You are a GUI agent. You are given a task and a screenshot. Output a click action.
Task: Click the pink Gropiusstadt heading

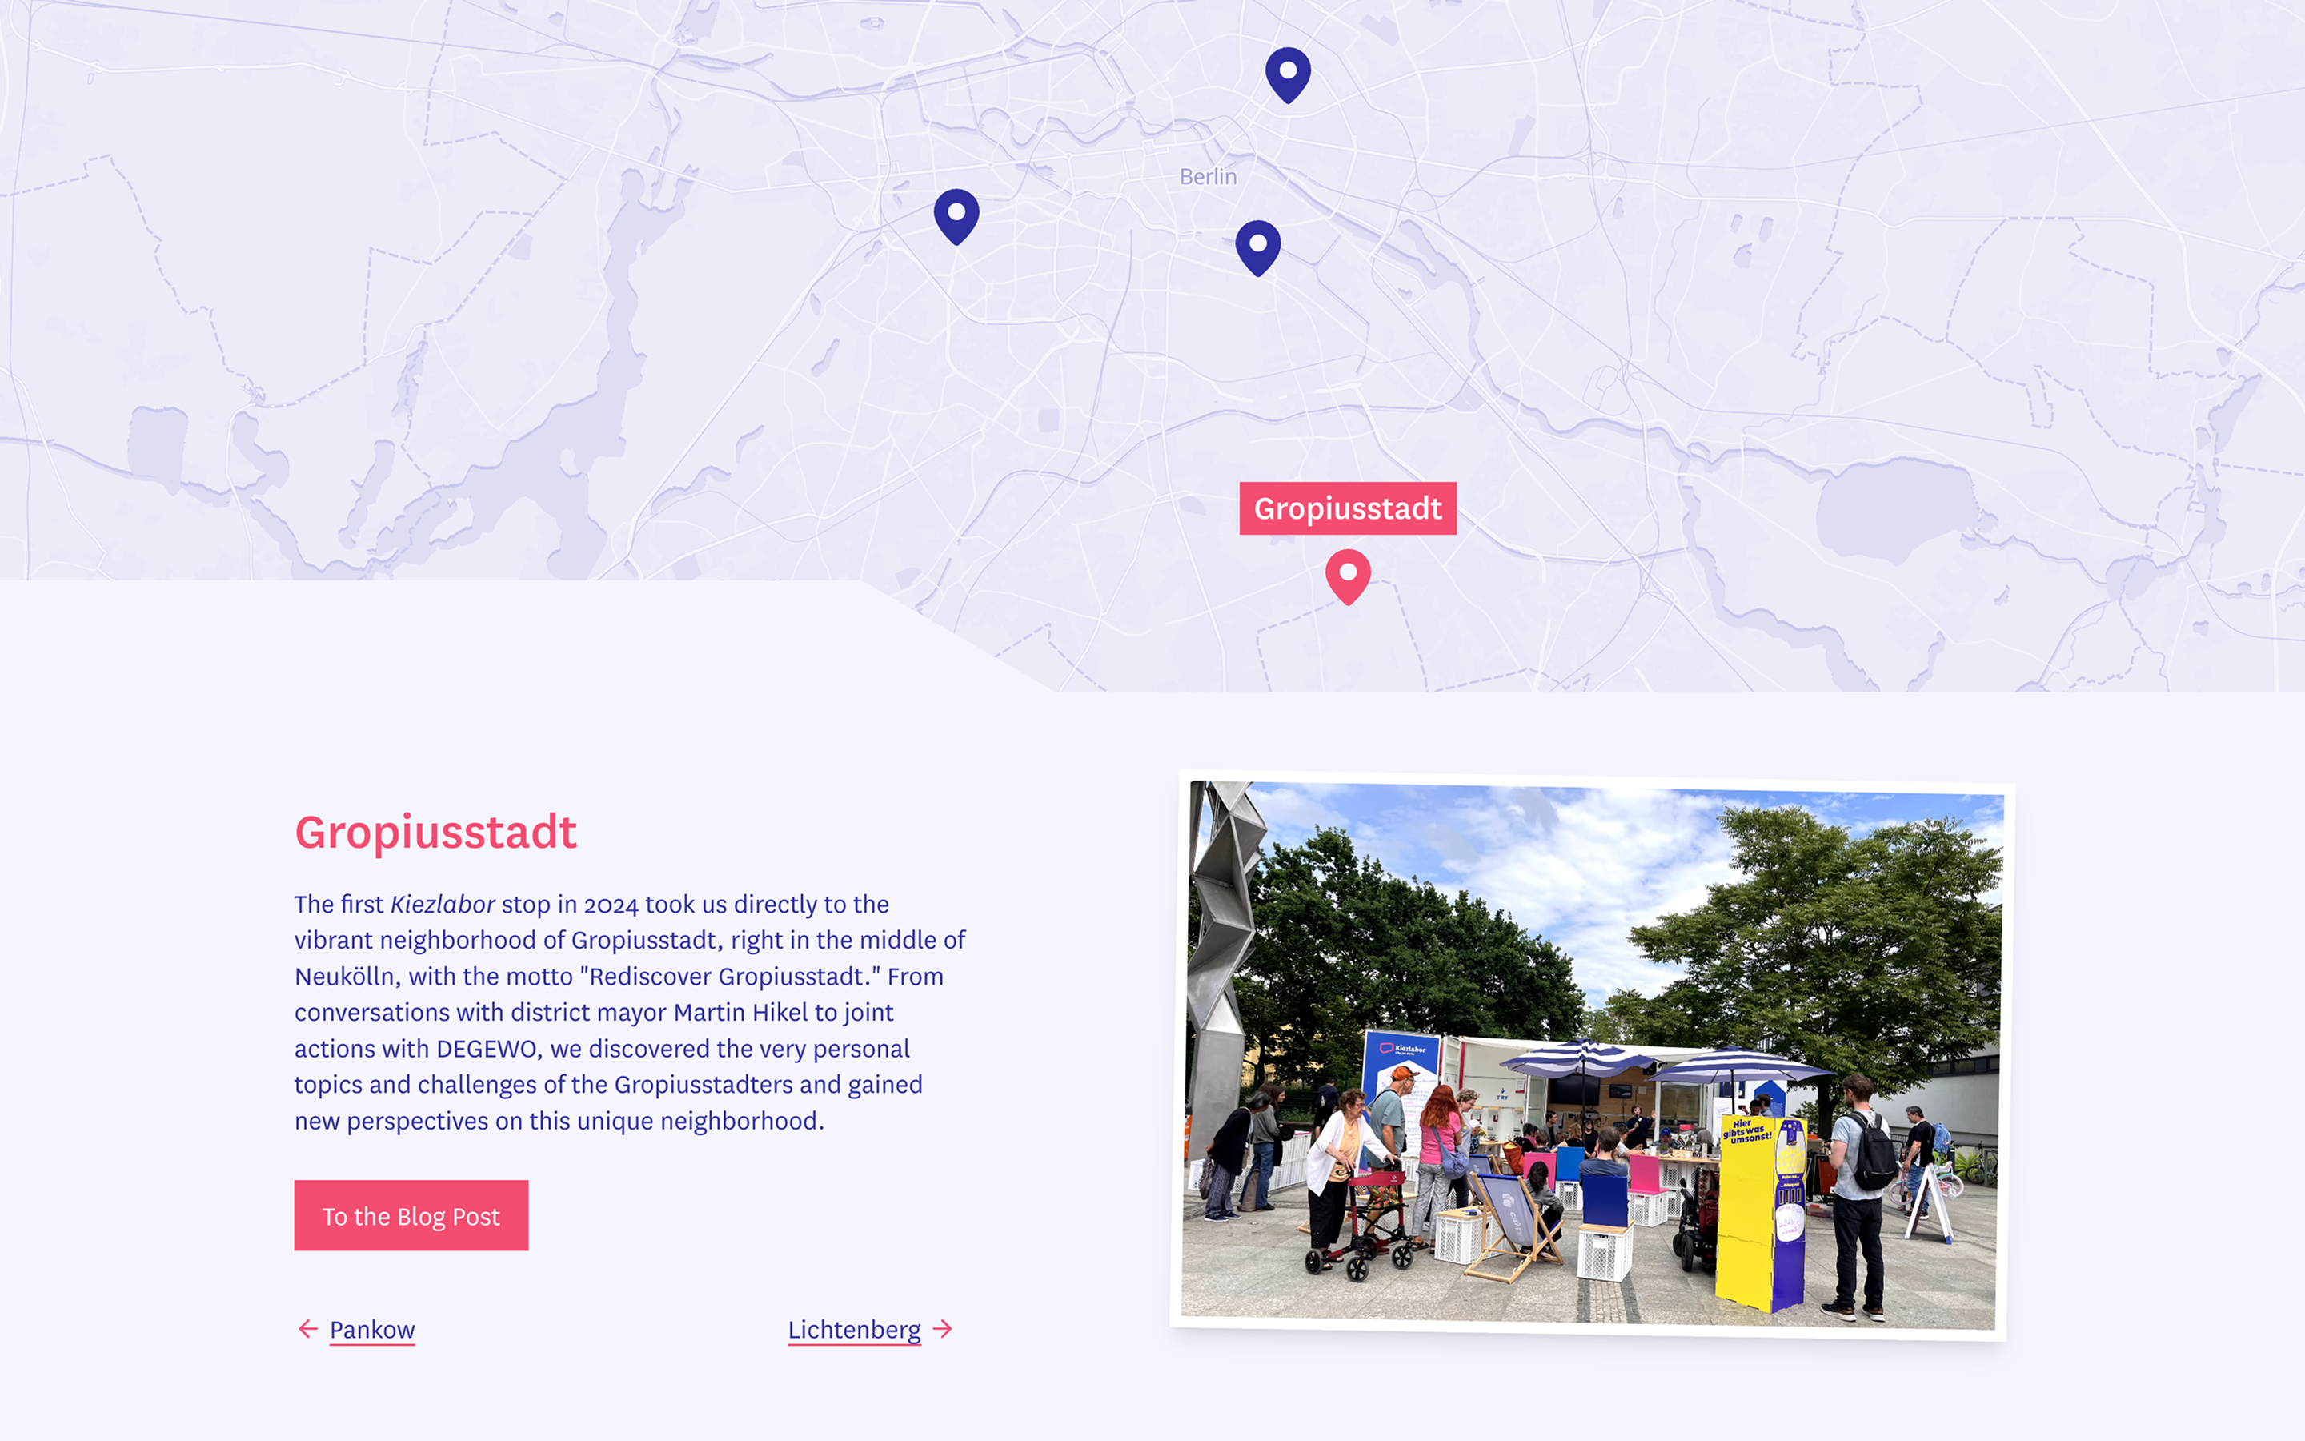(x=435, y=832)
